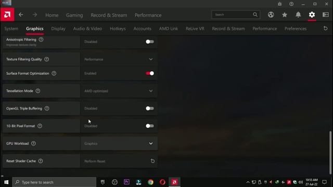The width and height of the screenshot is (333, 187).
Task: Switch to the Hotkeys tab
Action: tap(118, 29)
